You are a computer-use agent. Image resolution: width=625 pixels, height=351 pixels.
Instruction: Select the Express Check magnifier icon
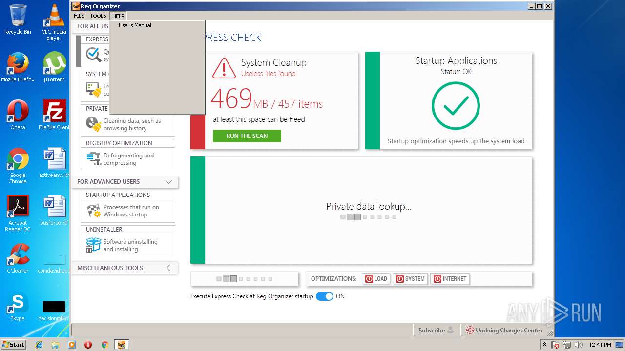pyautogui.click(x=93, y=54)
